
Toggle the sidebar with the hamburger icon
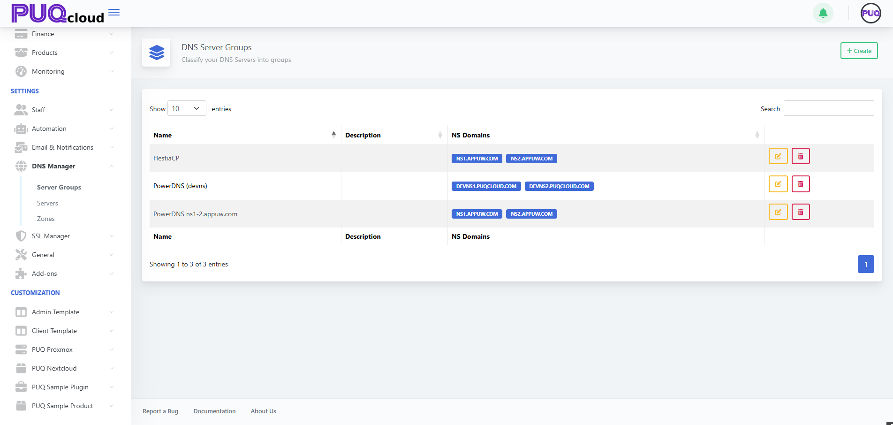pos(114,12)
